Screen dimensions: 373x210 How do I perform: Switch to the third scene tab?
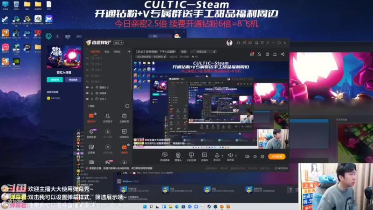(x=117, y=52)
